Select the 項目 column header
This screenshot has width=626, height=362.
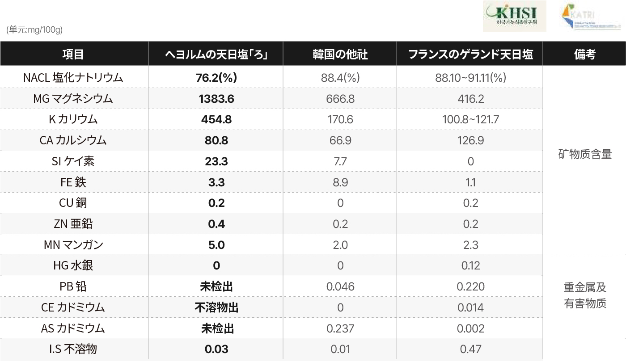(x=73, y=55)
